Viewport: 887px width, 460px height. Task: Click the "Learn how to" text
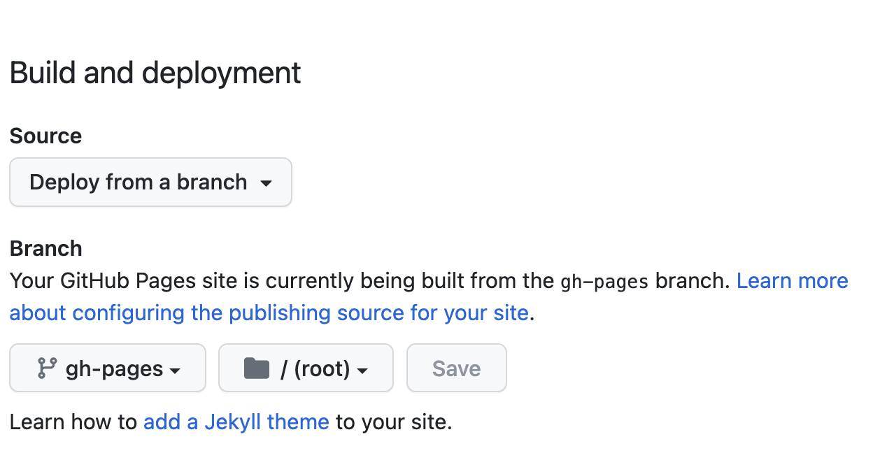coord(73,422)
